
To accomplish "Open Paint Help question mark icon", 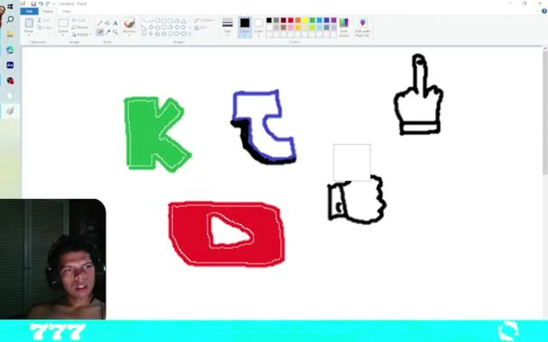I will coord(544,11).
